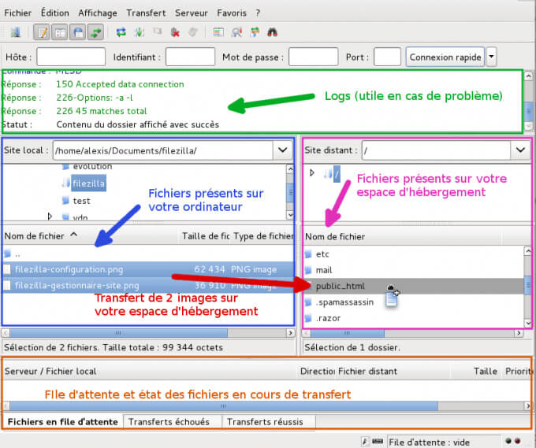Focus the Mot de passe field
Image resolution: width=536 pixels, height=448 pixels.
point(314,57)
